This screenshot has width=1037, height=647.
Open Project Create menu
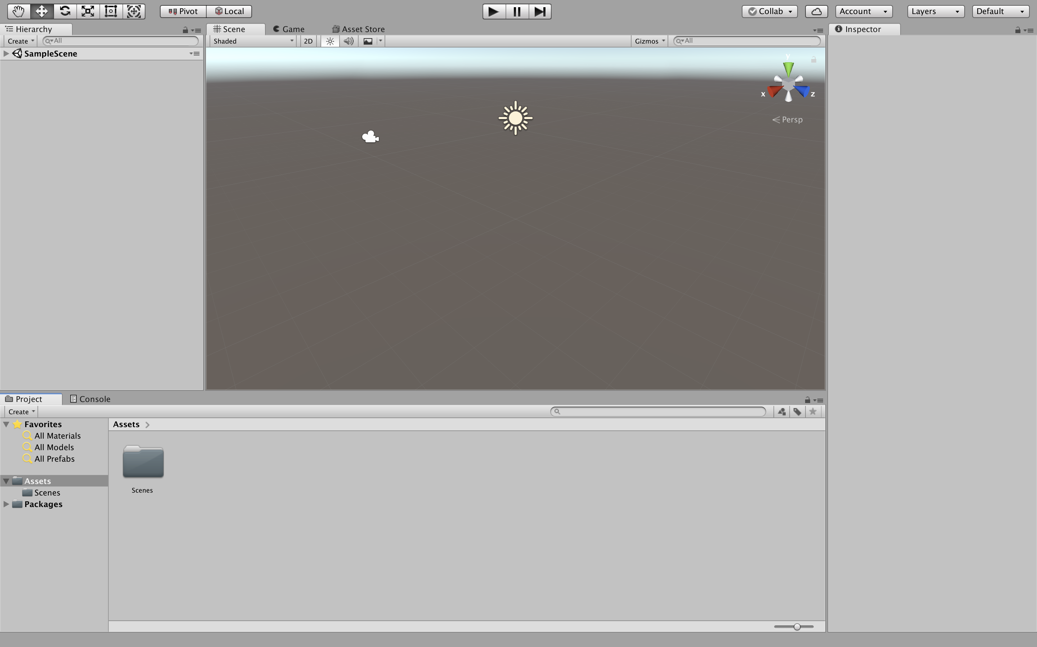tap(21, 412)
